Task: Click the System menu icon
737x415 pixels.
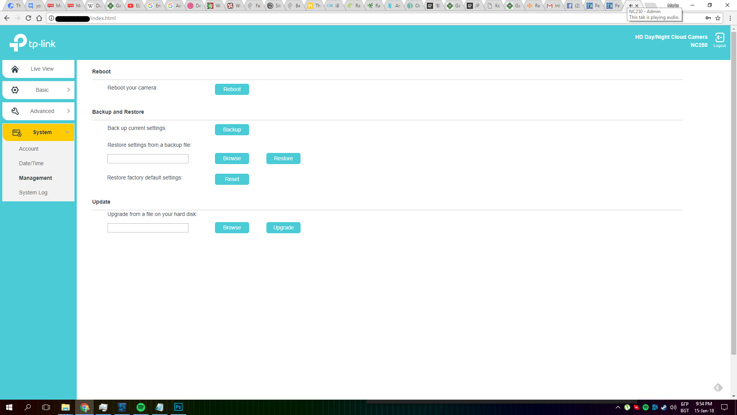Action: tap(17, 133)
